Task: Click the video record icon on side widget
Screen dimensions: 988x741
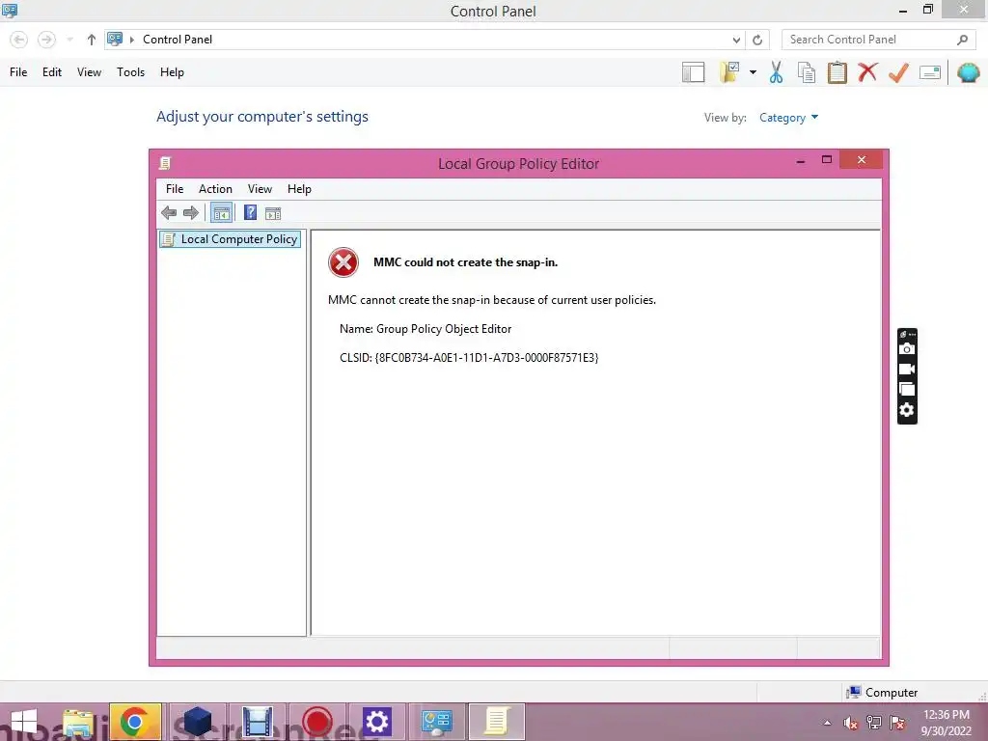Action: [x=907, y=370]
